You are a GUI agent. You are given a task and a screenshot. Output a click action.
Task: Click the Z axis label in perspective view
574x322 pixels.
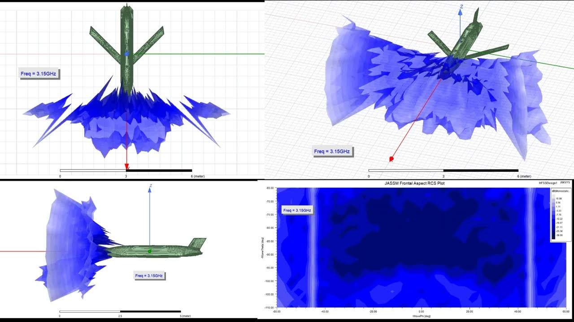(461, 7)
